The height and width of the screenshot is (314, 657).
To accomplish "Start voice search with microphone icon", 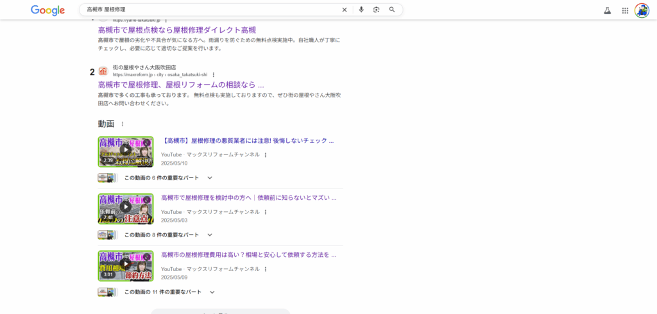I will coord(361,10).
